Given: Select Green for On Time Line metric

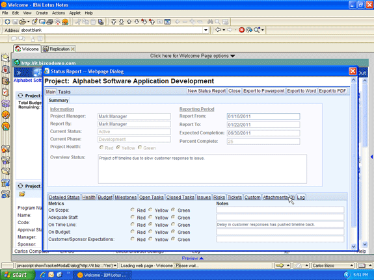Looking at the screenshot, I should [173, 224].
